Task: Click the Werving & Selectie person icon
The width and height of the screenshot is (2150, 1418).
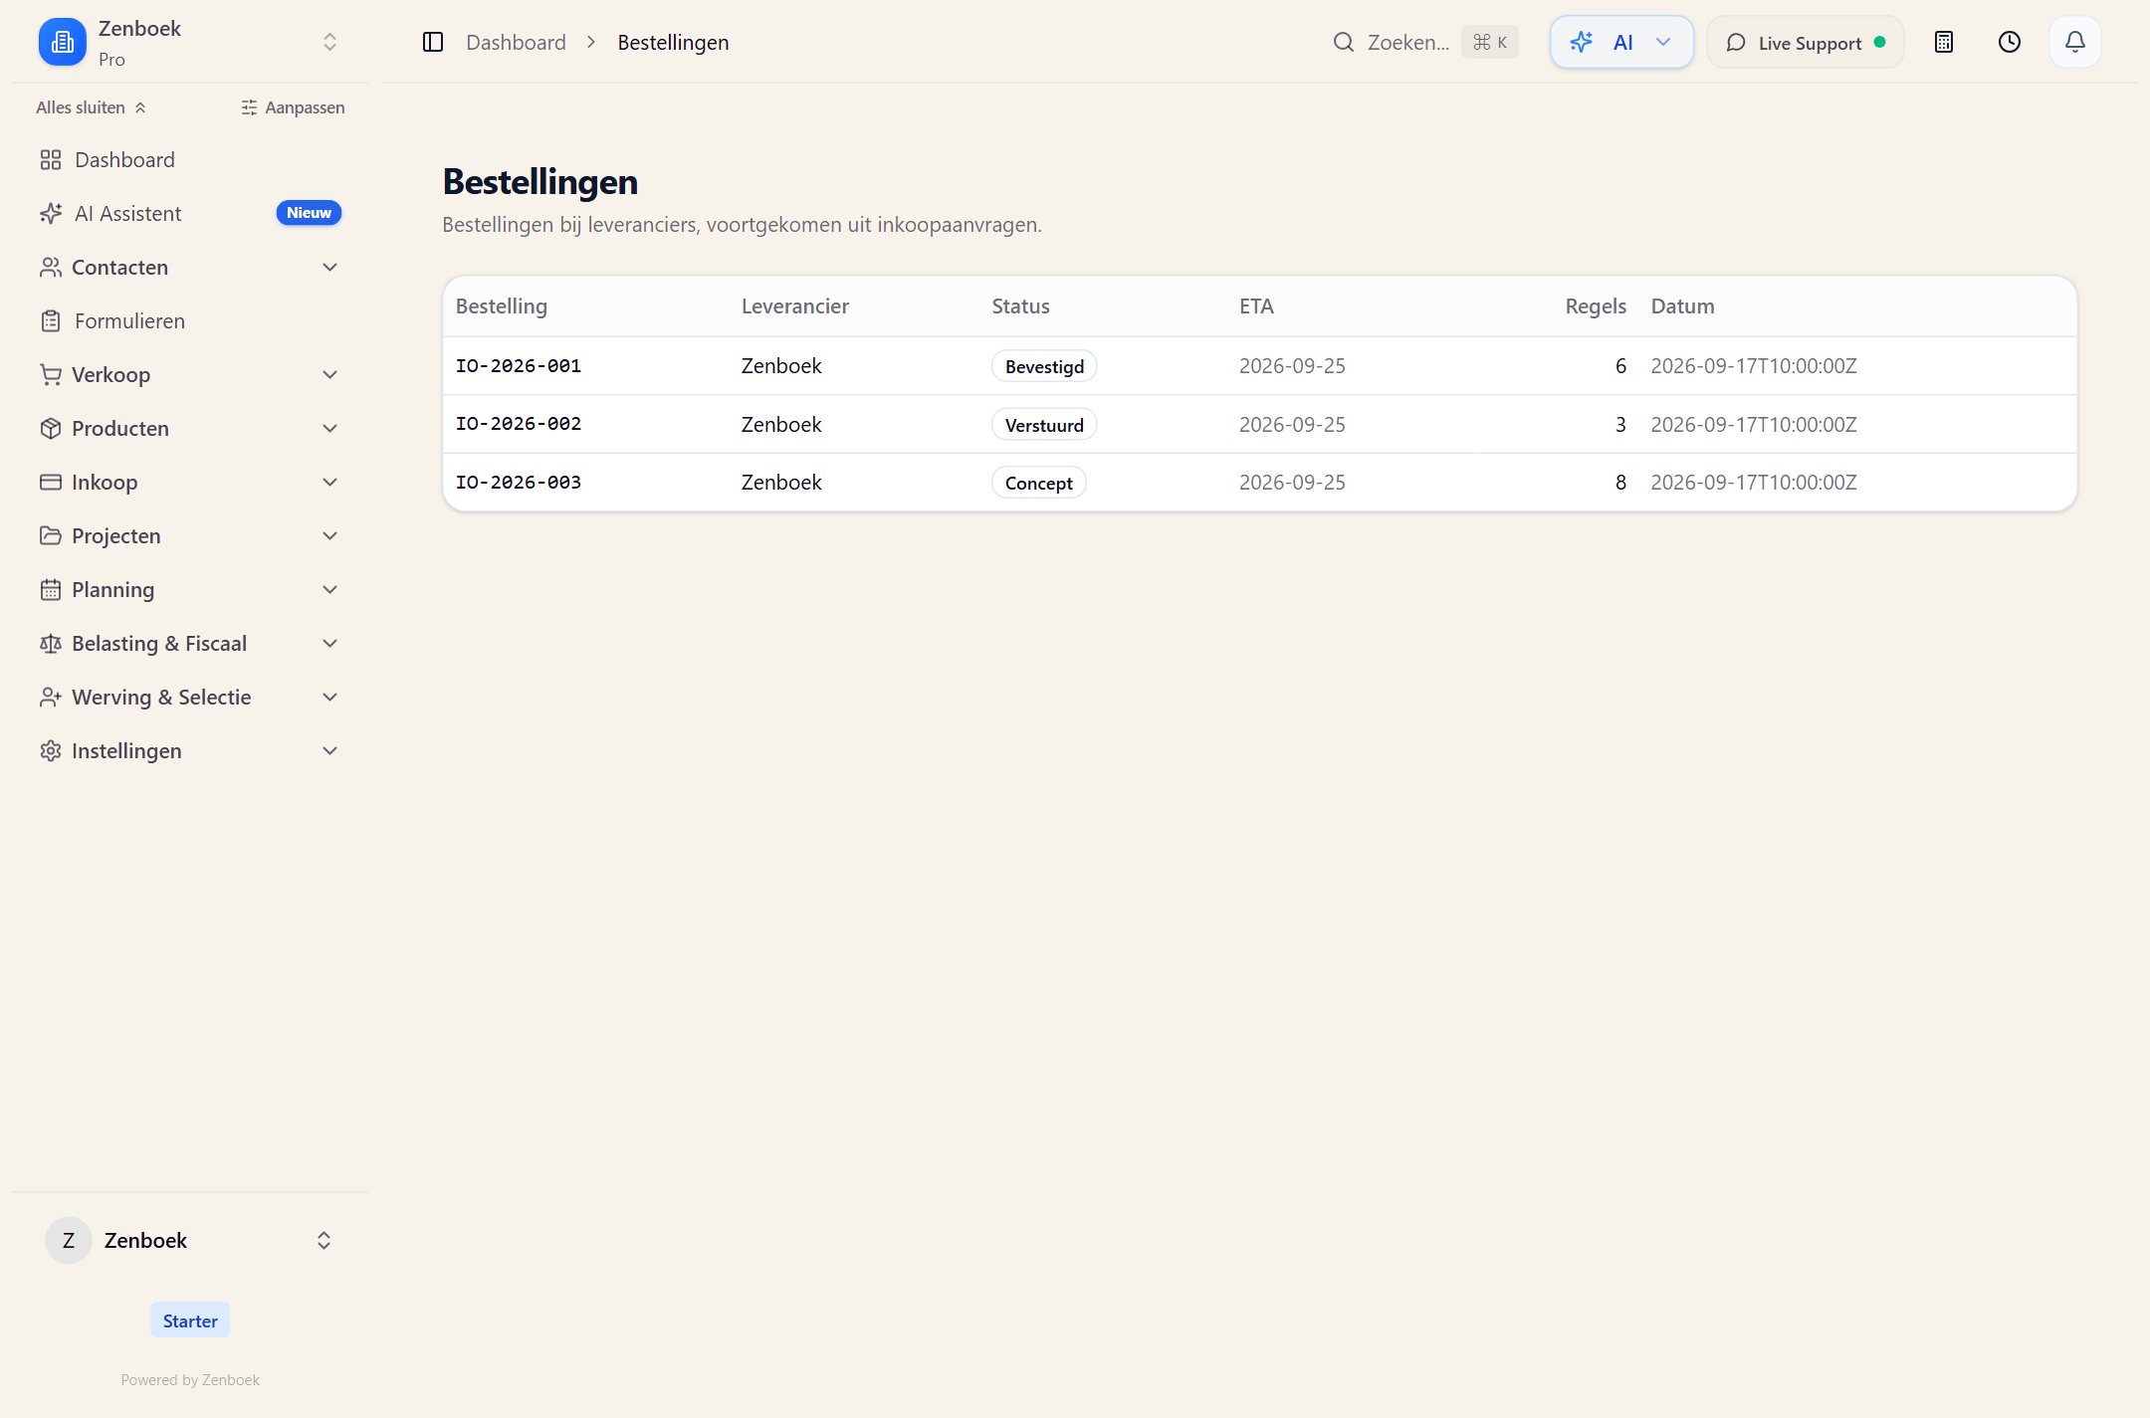Action: (x=51, y=697)
